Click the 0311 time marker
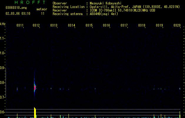Viewport: 185px width, 118px height. click(20, 25)
